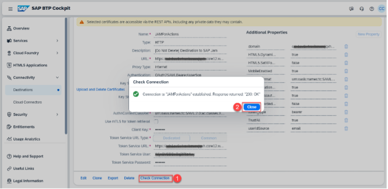Click Upload and Delete Certificates link

coord(100,89)
